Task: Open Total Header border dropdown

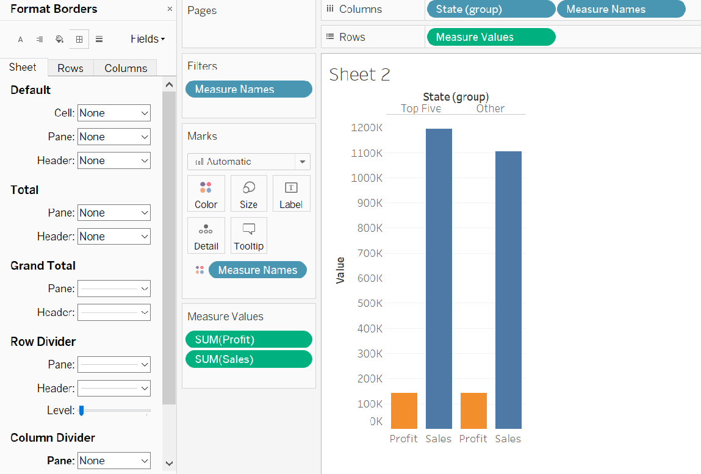Action: [114, 237]
